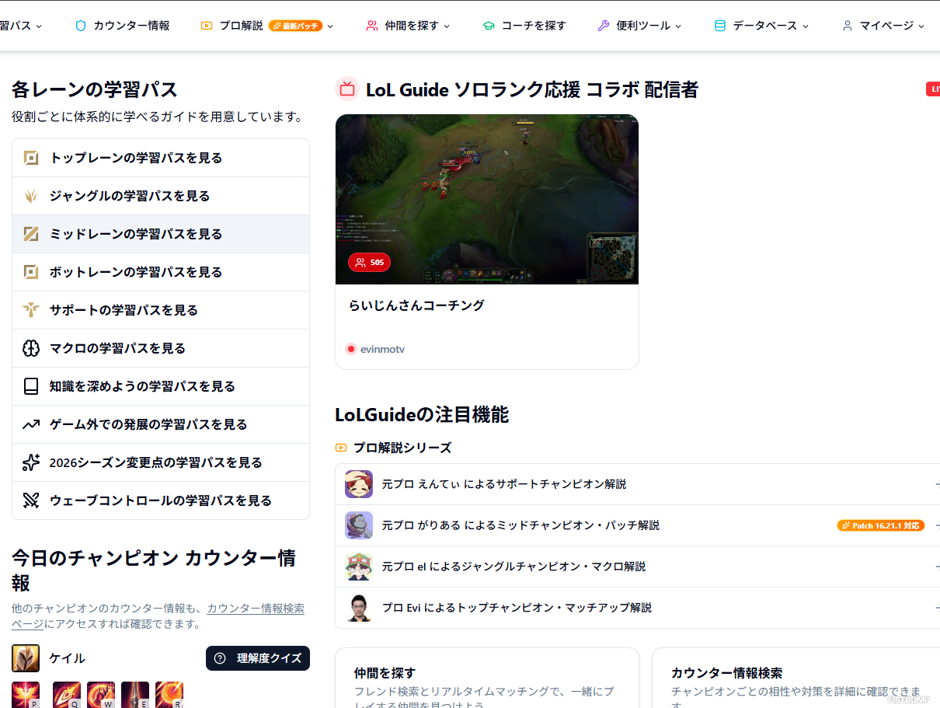Viewport: 940px width, 708px height.
Task: Click the el avatar in pro series
Action: 359,567
